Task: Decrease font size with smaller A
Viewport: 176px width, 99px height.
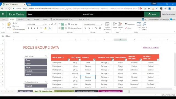Action: (55, 24)
